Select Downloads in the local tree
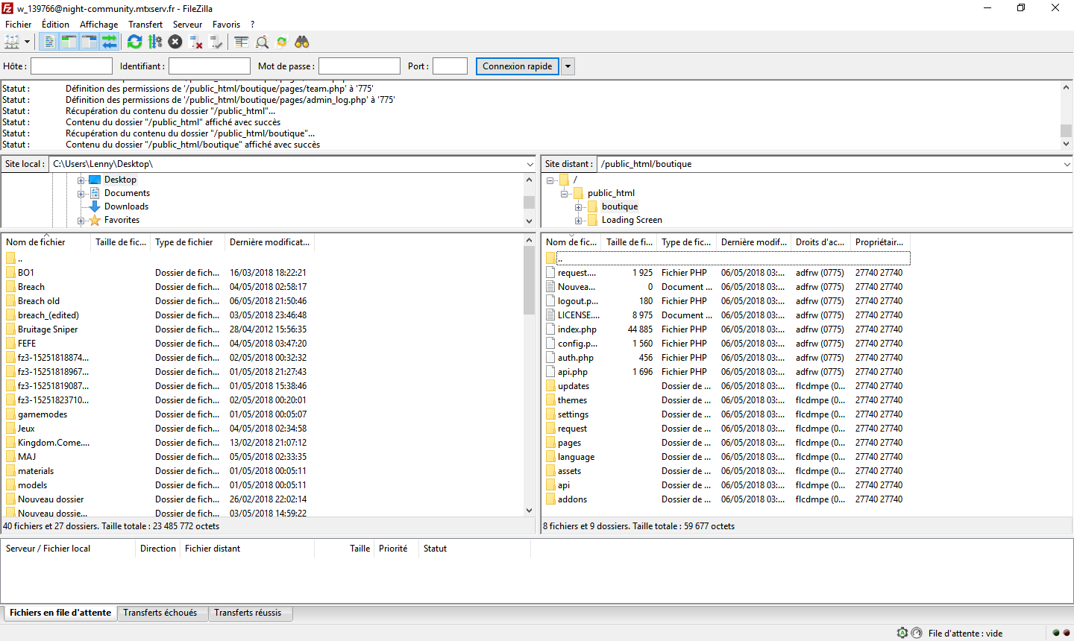Screen dimensions: 1074x641 (126, 206)
